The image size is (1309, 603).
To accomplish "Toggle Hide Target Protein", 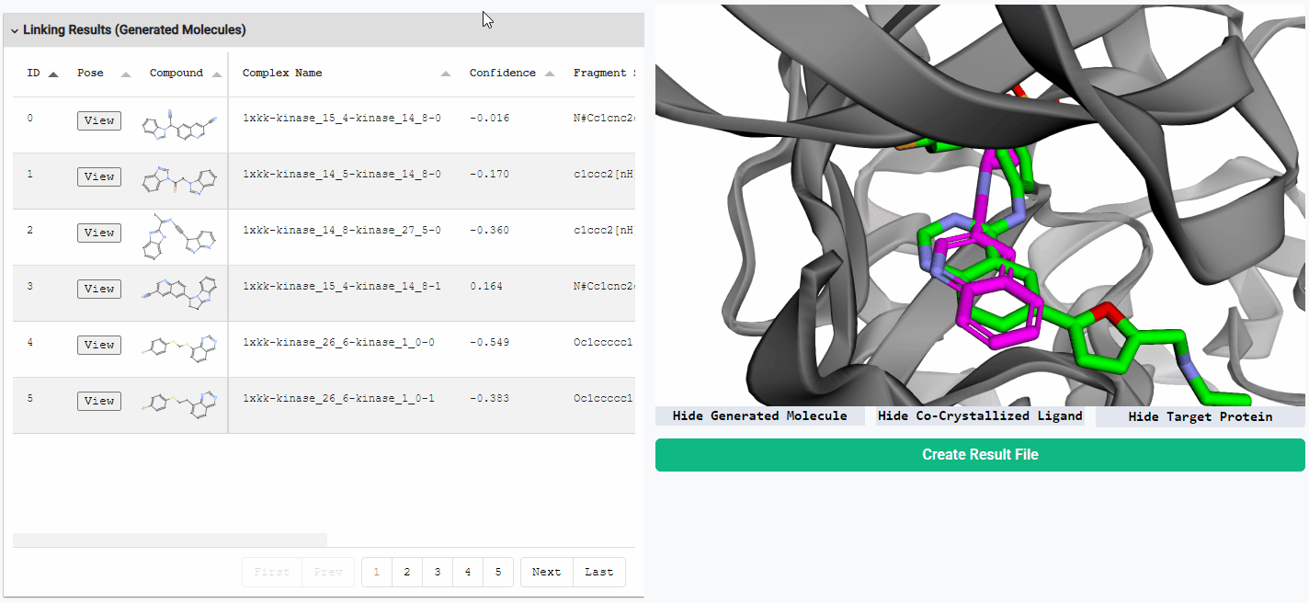I will coord(1200,417).
